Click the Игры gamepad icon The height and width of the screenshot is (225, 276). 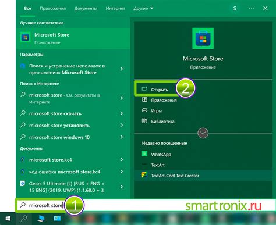click(x=144, y=110)
